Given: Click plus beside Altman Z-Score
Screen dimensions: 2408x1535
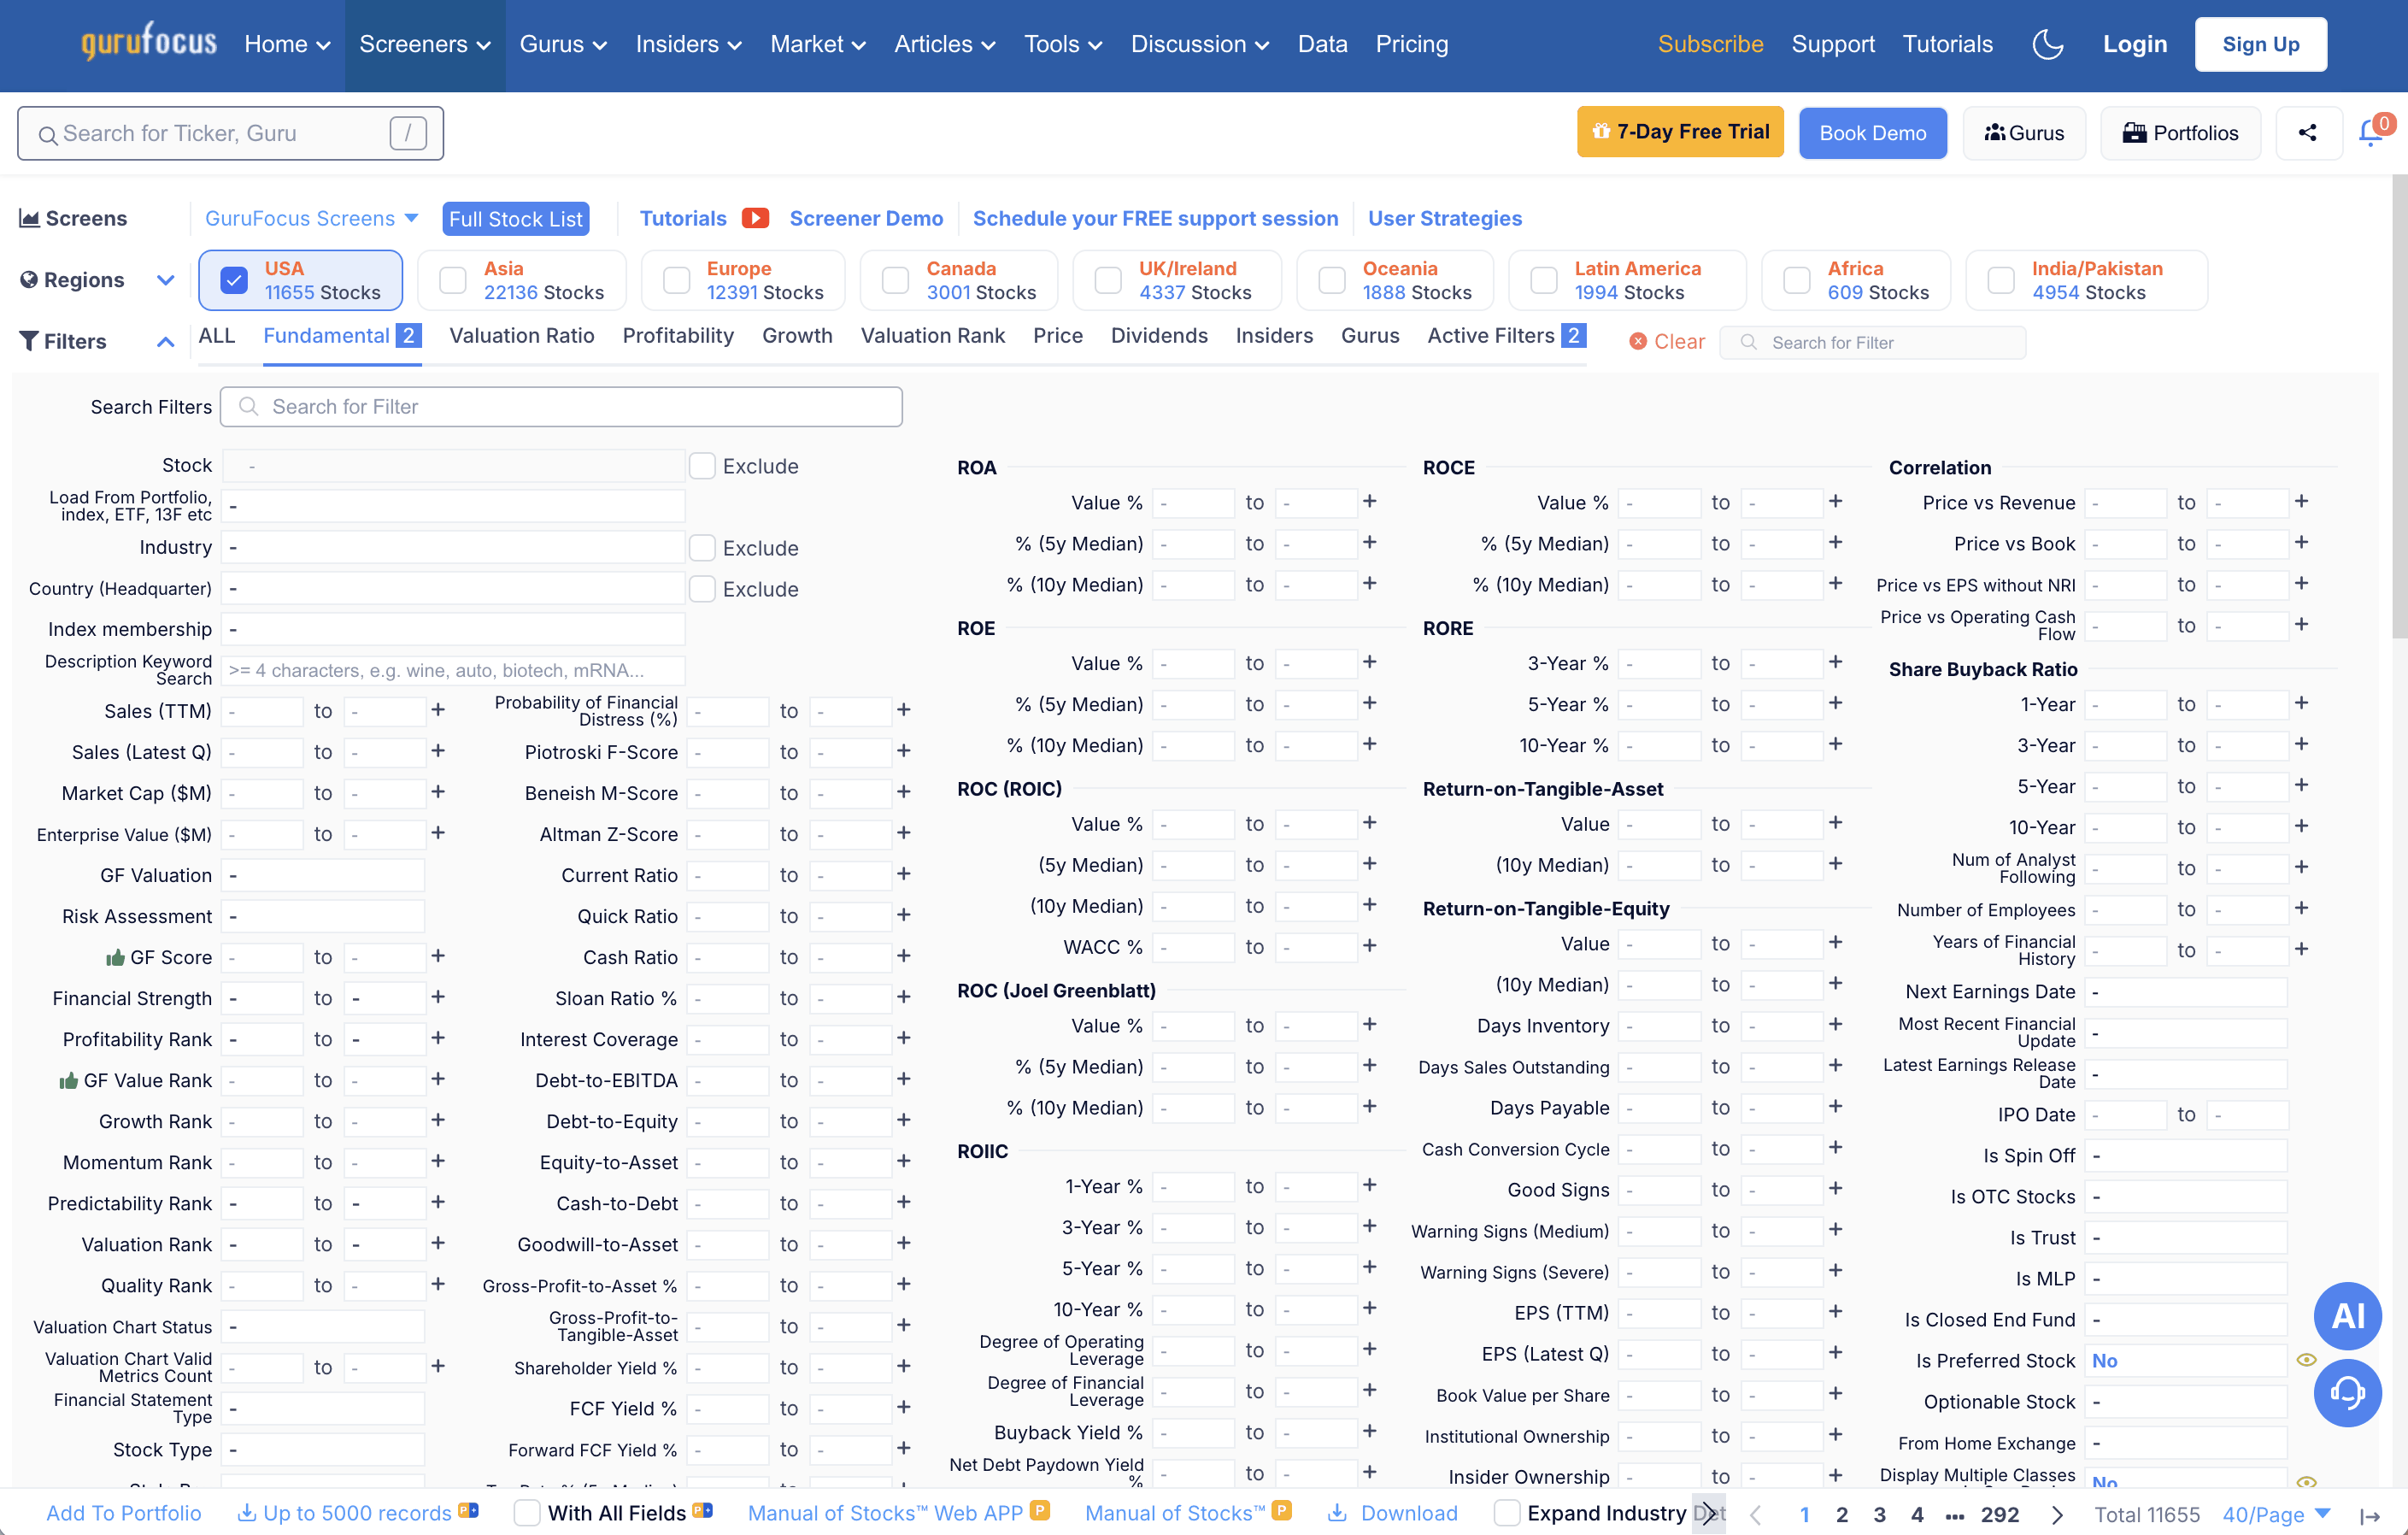Looking at the screenshot, I should click(x=903, y=832).
